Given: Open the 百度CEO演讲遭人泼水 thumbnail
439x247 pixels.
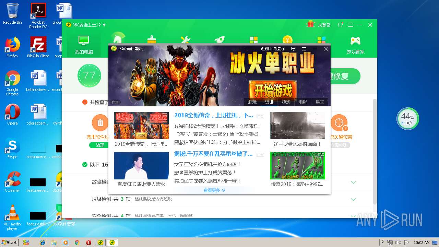Looking at the screenshot, I should (x=141, y=166).
